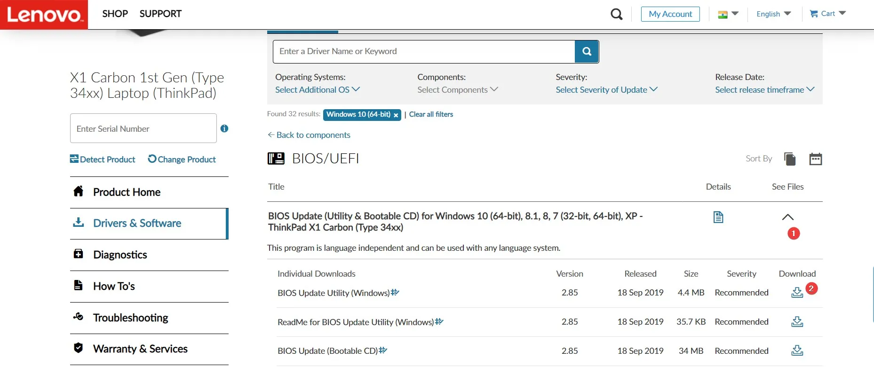
Task: Focus the driver name or keyword field
Action: click(424, 51)
